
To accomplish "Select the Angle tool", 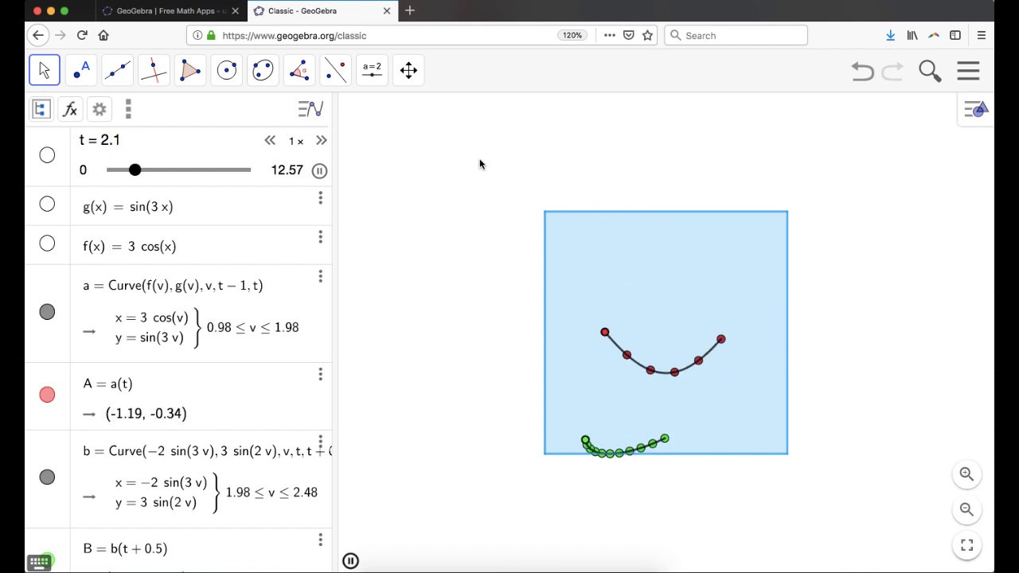I will (x=299, y=70).
